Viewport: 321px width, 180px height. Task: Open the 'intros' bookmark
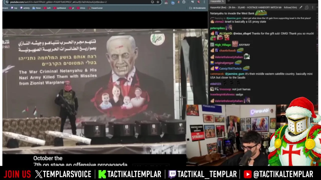click(81, 8)
